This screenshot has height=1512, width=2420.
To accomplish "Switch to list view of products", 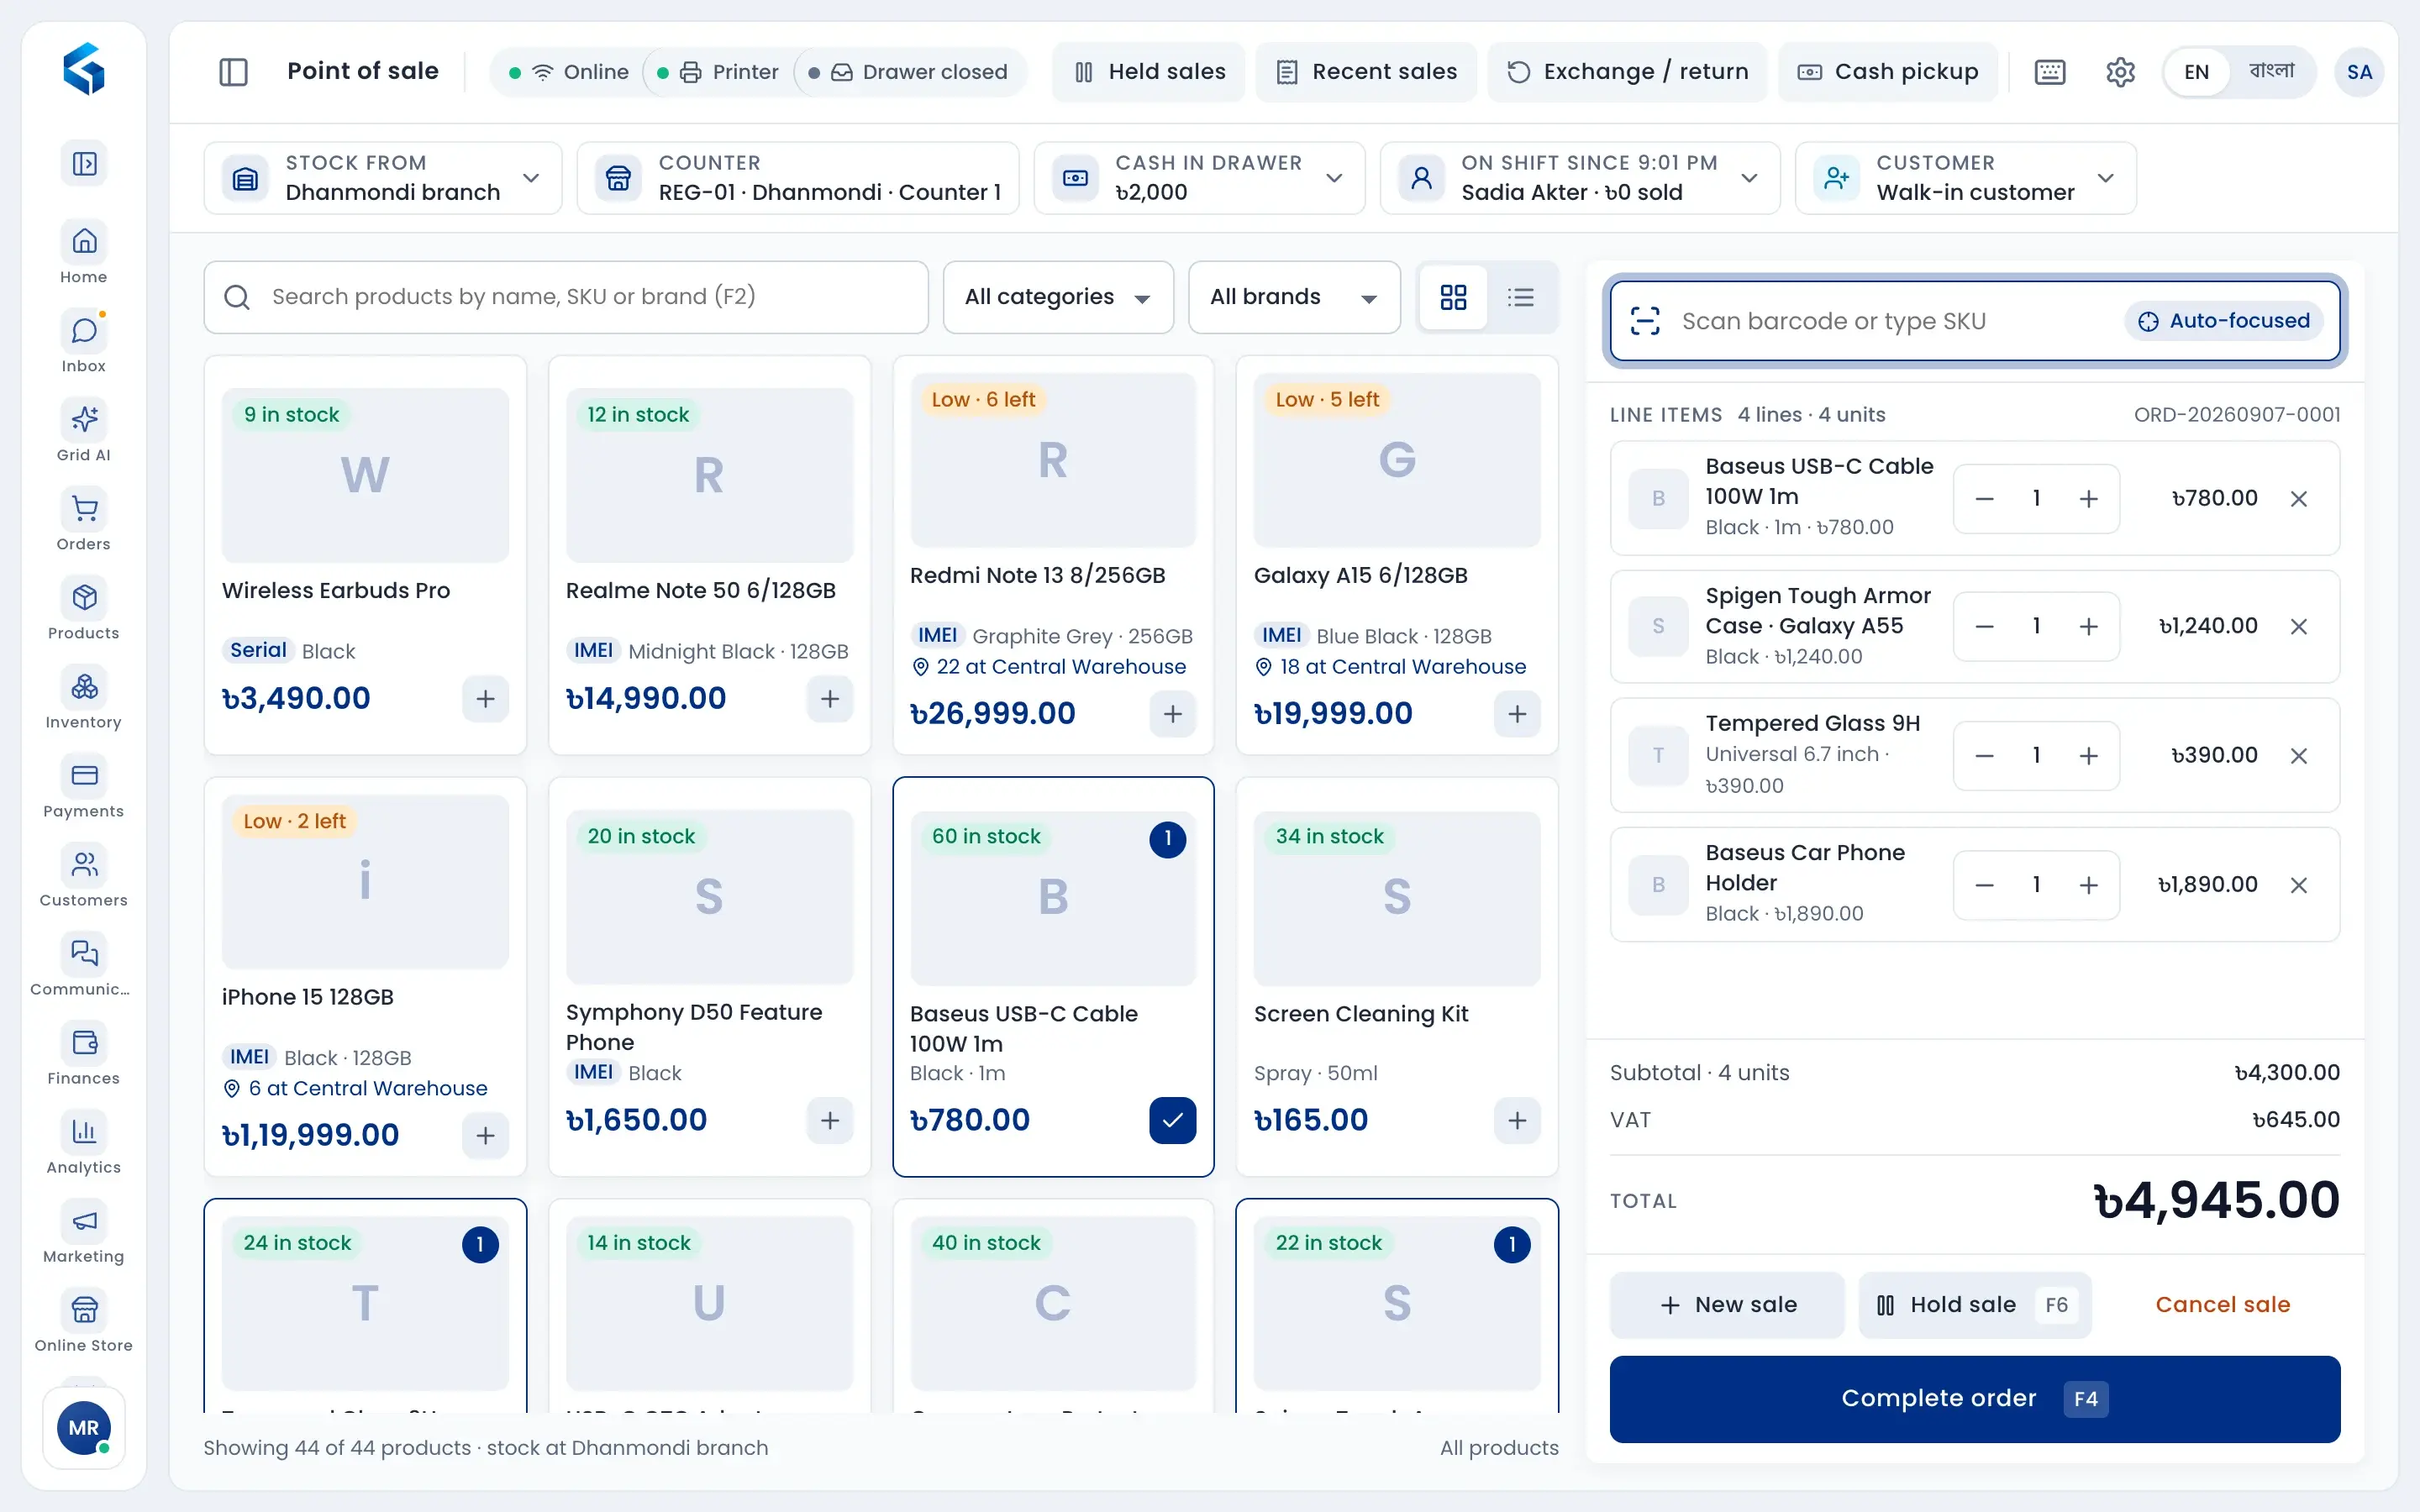I will [1521, 297].
